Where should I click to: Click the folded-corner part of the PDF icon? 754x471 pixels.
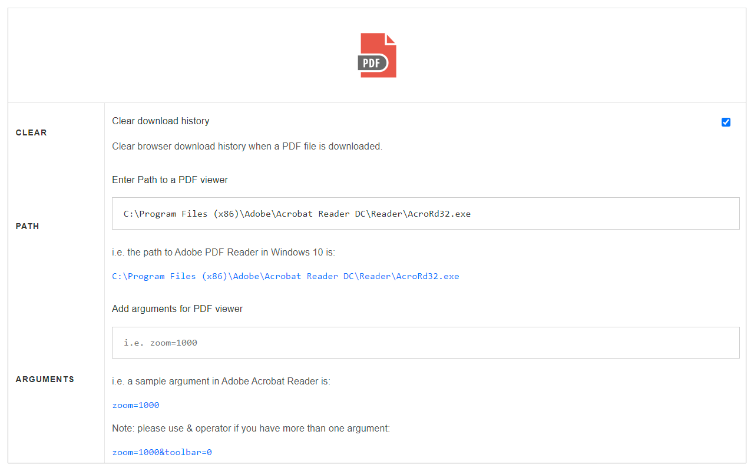[390, 40]
